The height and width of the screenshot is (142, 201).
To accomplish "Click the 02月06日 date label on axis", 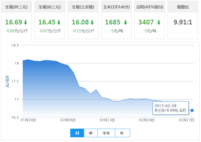I will coord(68,120).
